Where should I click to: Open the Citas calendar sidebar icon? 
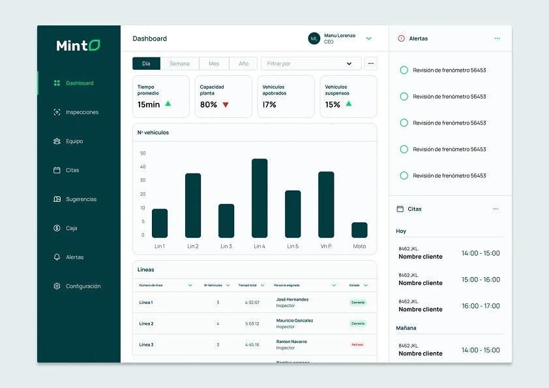pyautogui.click(x=57, y=170)
